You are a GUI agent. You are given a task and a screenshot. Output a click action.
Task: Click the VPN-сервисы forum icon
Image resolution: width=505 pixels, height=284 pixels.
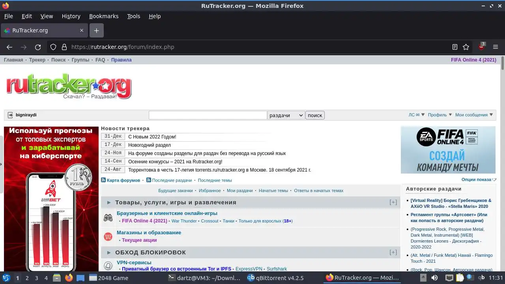(108, 266)
